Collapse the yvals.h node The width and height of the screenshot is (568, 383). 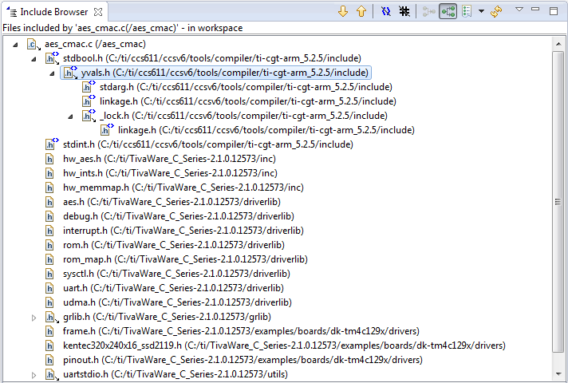(x=52, y=73)
